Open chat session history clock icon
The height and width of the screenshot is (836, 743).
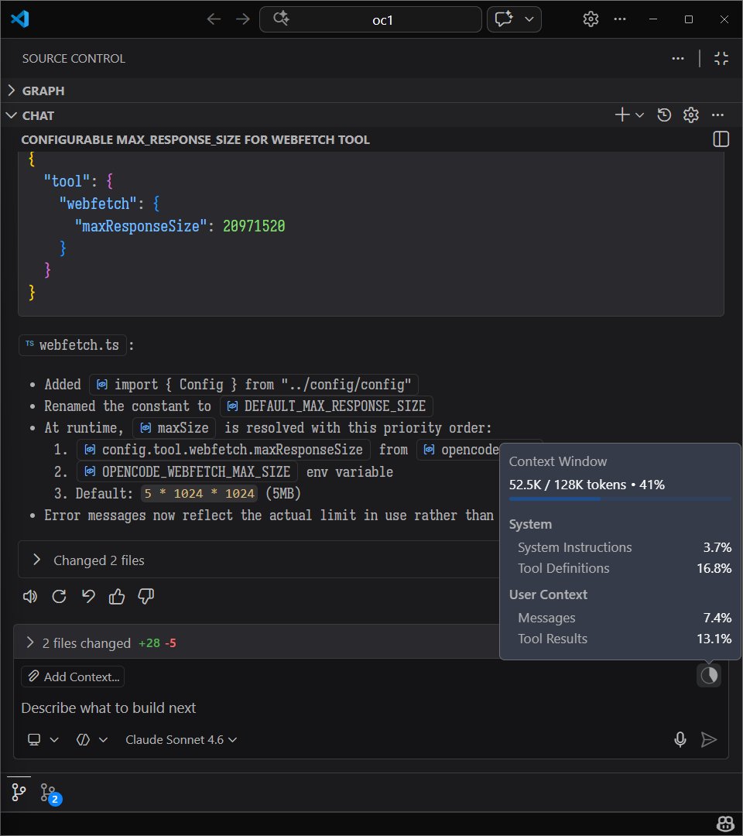(x=664, y=115)
